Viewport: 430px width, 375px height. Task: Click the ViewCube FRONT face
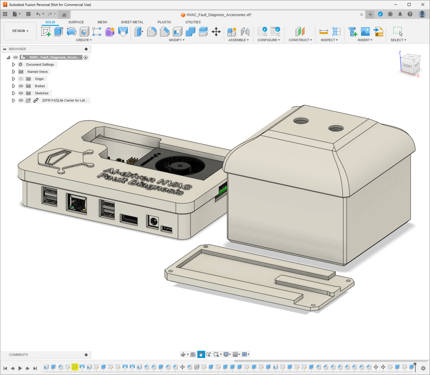pyautogui.click(x=407, y=66)
